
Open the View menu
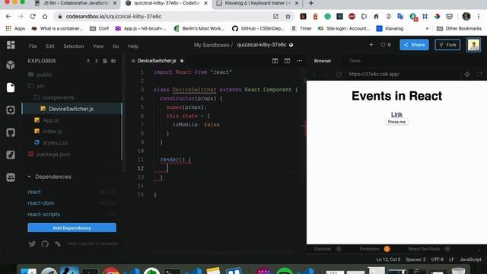point(98,46)
